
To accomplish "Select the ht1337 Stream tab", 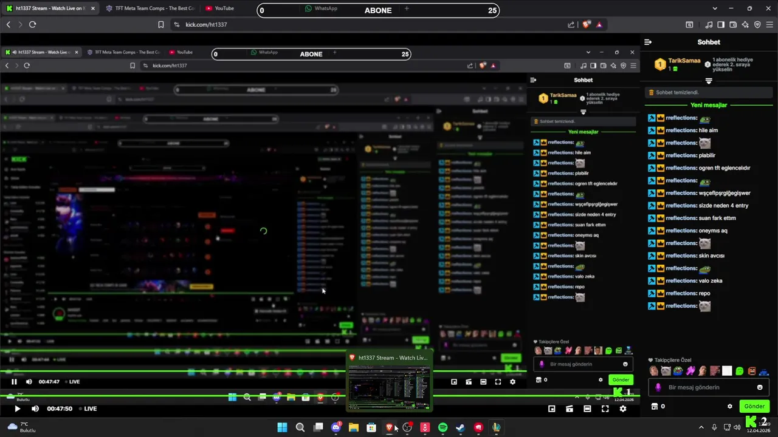I will (50, 8).
